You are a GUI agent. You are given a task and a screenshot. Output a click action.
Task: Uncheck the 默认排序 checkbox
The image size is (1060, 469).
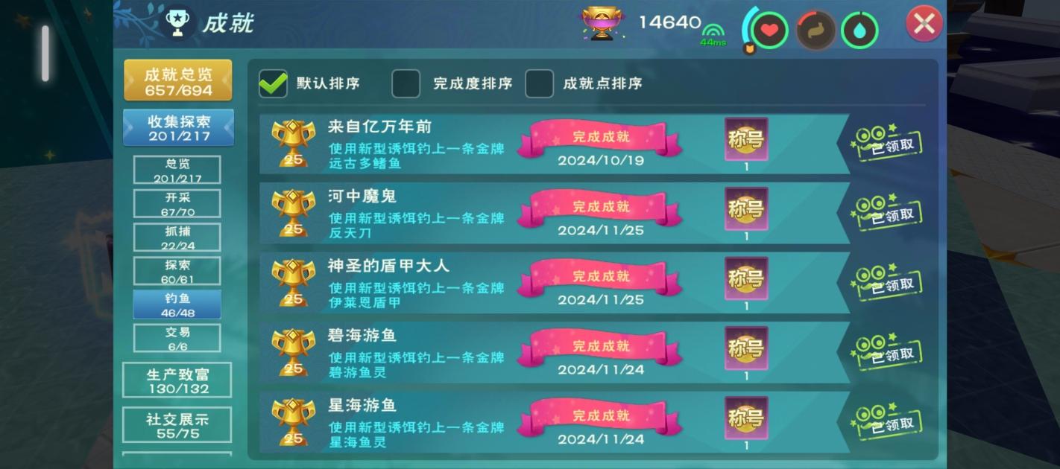(273, 83)
